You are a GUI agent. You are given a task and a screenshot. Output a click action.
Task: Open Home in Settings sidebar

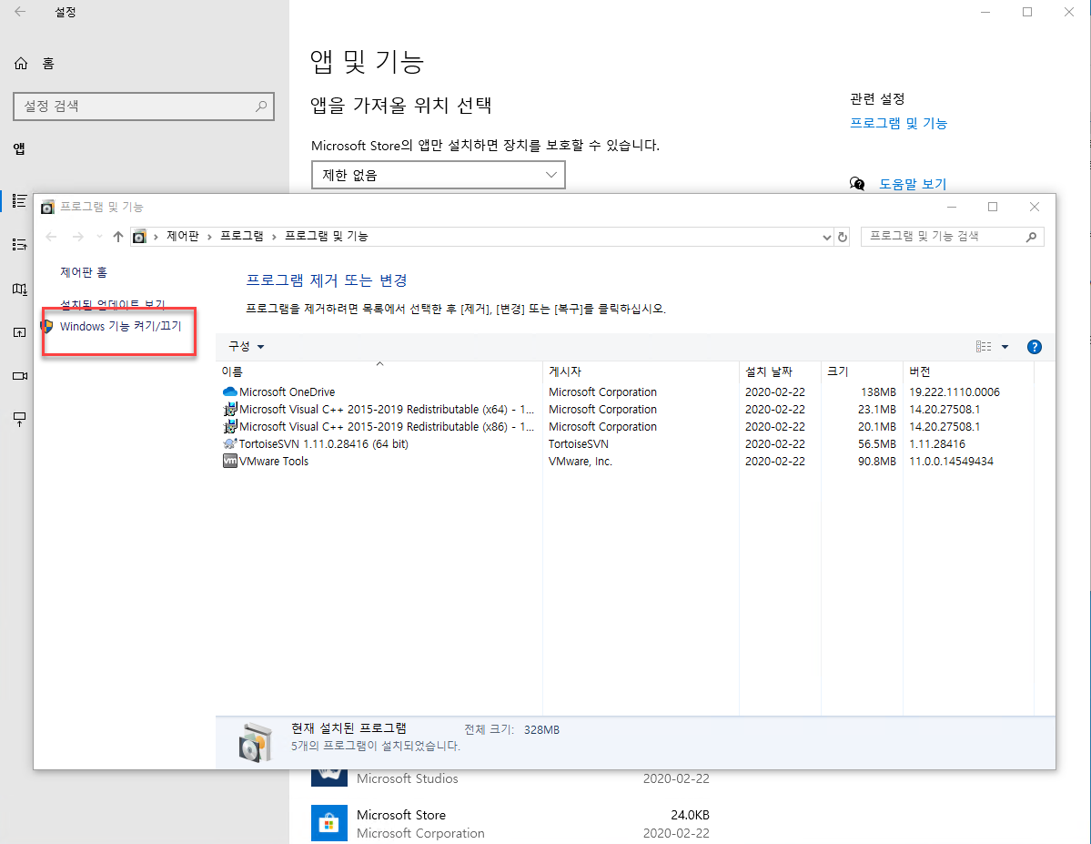tap(34, 64)
